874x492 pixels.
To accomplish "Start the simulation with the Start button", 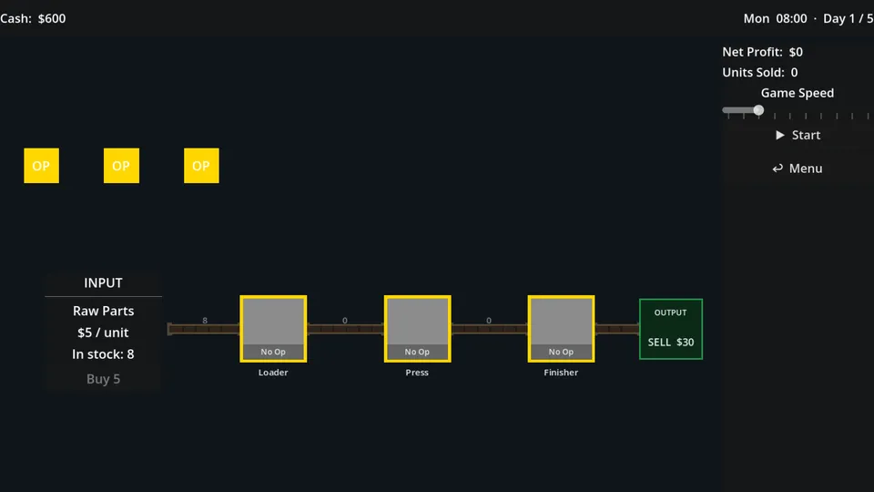I will click(798, 135).
